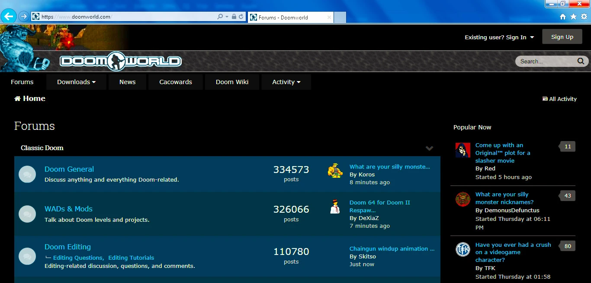Click the Sign Up button
Screen dimensions: 591x283
click(562, 37)
